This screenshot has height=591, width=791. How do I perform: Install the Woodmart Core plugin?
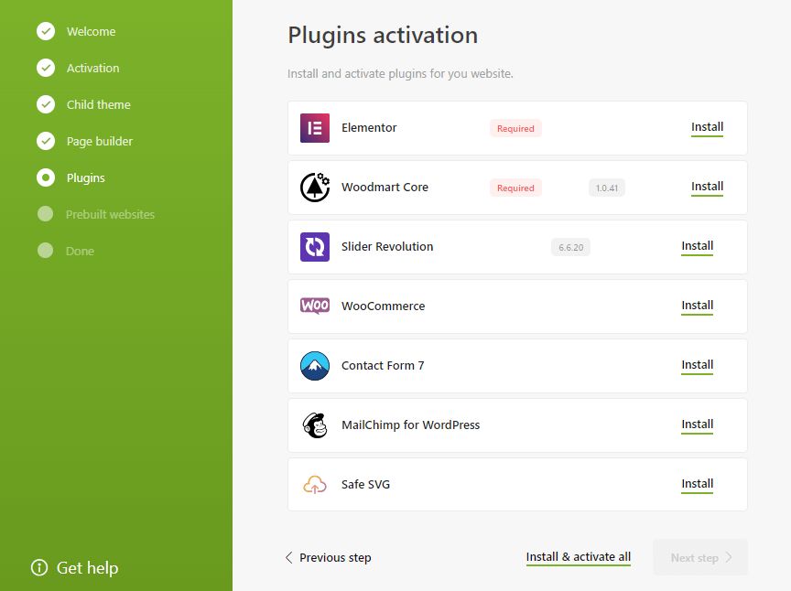707,187
